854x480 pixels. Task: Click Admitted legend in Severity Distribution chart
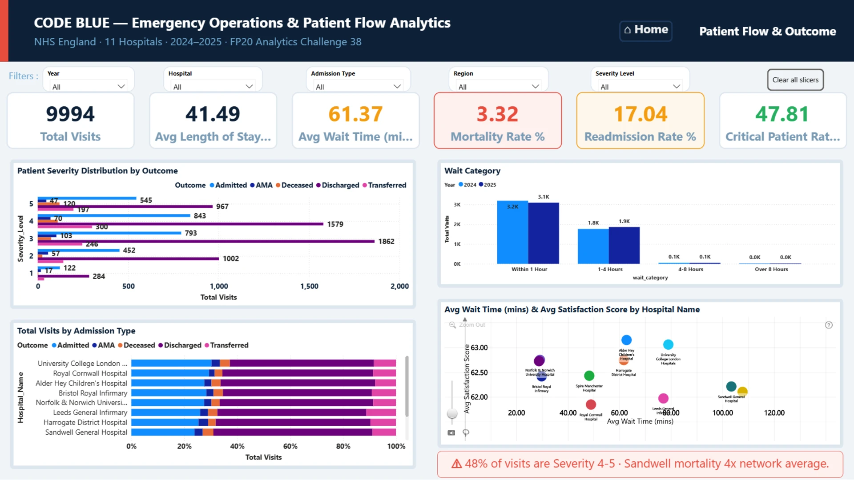pos(228,185)
